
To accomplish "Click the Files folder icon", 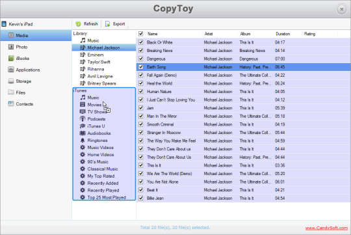I will pos(11,92).
